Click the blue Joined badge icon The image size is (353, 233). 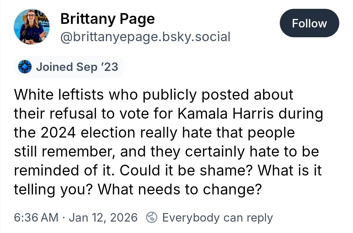[x=25, y=67]
